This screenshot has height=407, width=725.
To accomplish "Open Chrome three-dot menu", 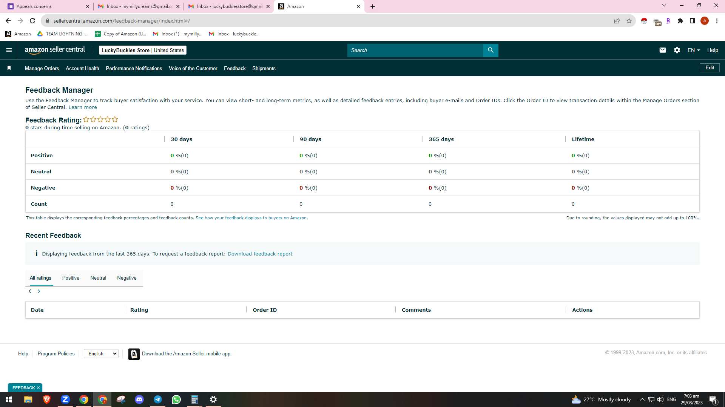I will [717, 21].
